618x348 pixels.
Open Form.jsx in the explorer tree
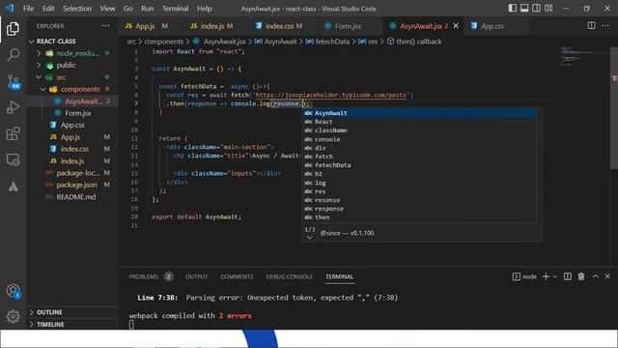72,113
